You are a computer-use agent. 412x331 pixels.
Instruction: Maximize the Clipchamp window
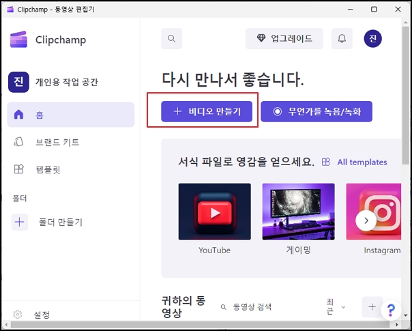pyautogui.click(x=374, y=10)
